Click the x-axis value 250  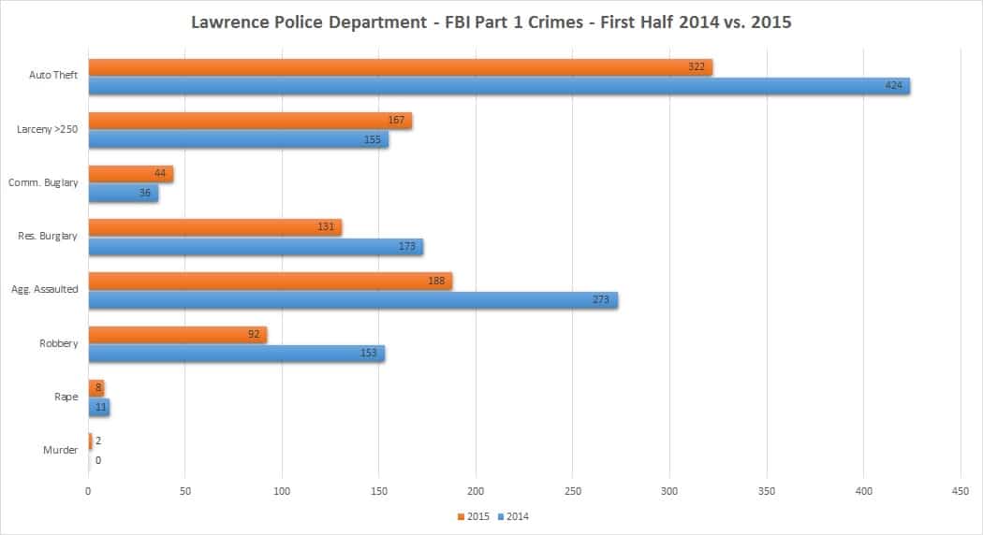click(x=573, y=491)
